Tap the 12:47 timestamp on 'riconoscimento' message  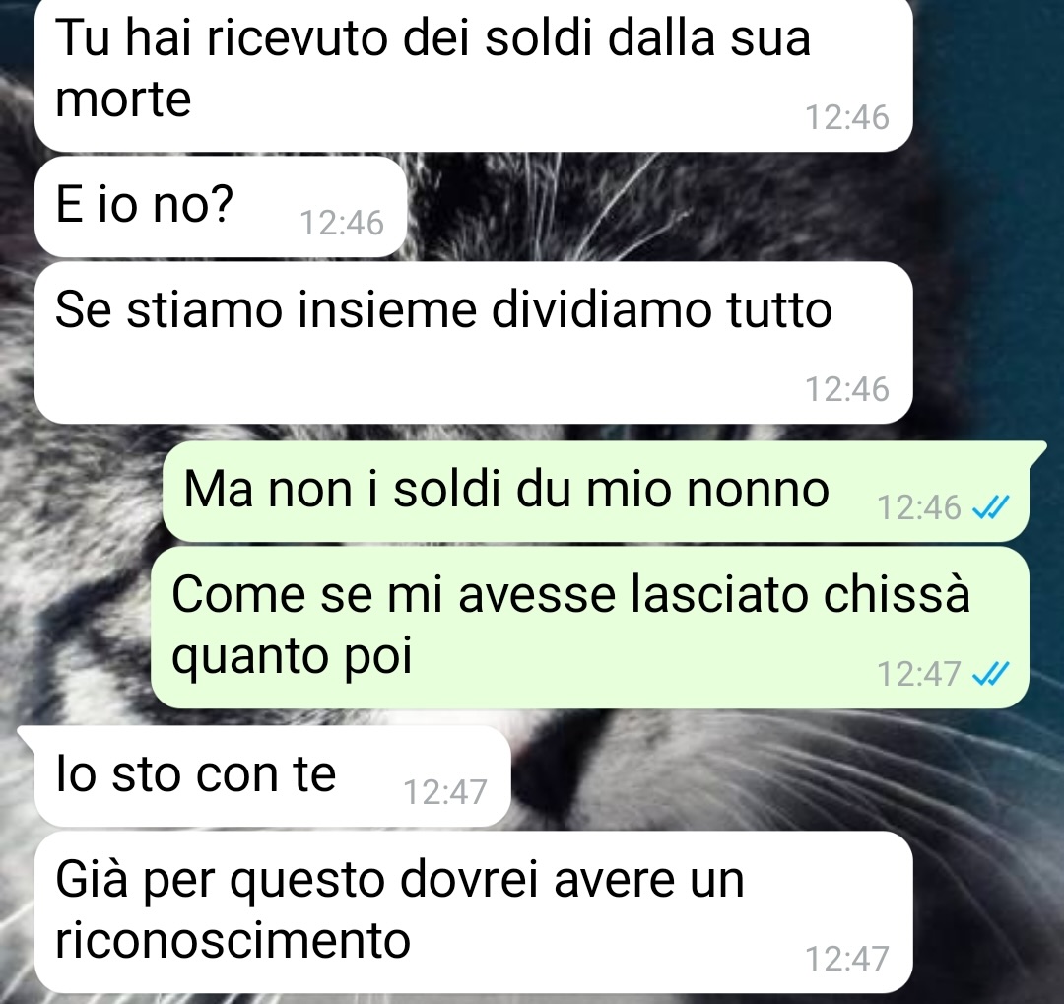click(x=847, y=959)
